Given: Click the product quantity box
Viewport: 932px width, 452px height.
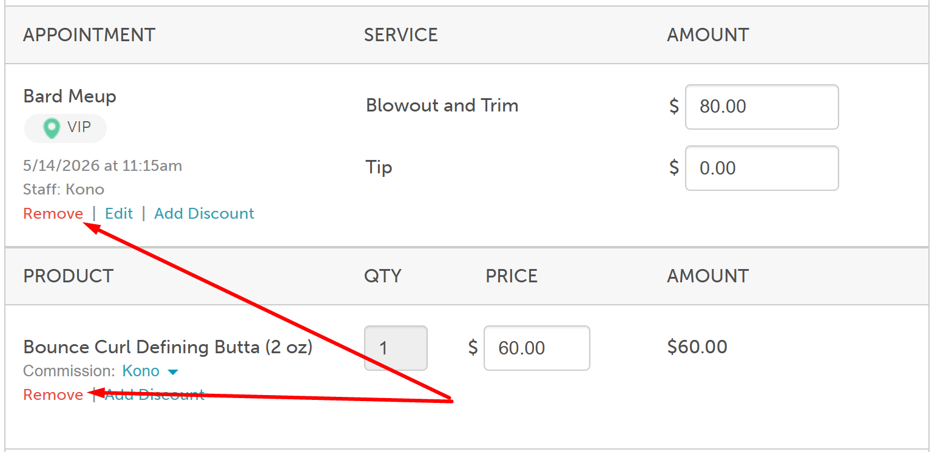Looking at the screenshot, I should [396, 348].
